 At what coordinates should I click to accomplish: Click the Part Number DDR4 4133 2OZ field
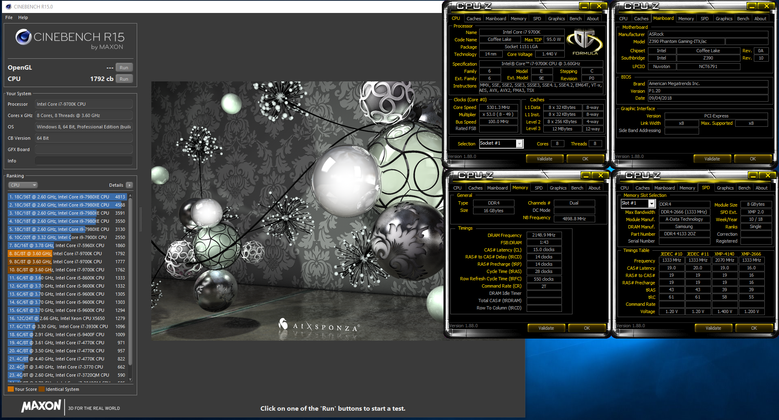tap(684, 234)
